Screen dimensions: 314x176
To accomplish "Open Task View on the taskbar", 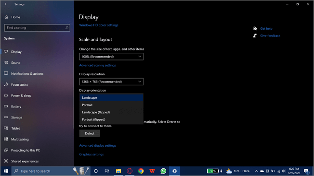I will [x=107, y=171].
